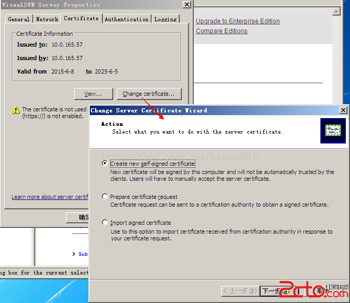Close VisualSVN Server Properties dialog
Screen dimensions: 350x303
[x=186, y=5]
